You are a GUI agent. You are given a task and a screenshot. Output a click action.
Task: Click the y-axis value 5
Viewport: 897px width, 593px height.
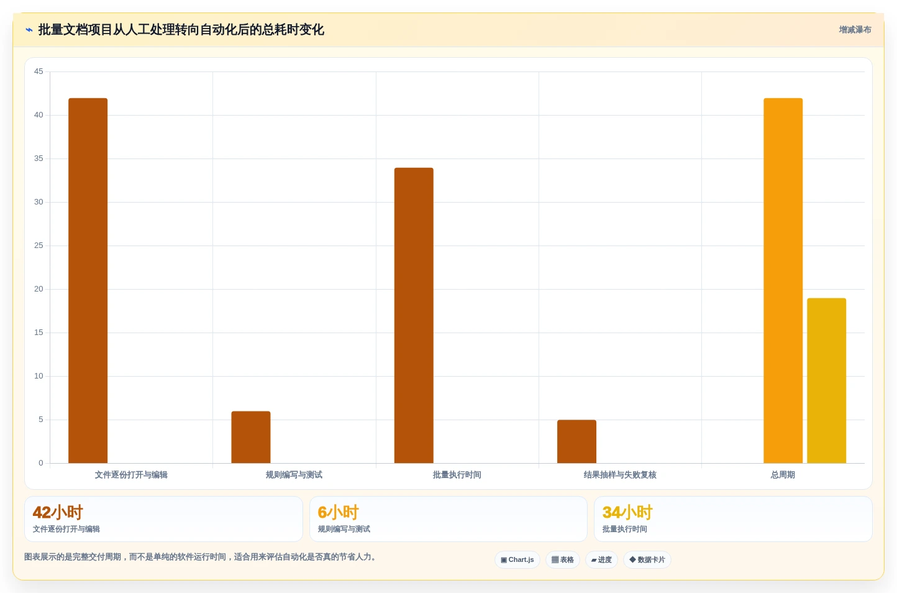(41, 420)
